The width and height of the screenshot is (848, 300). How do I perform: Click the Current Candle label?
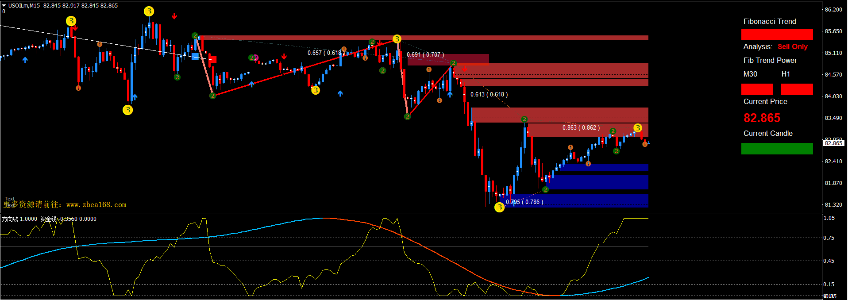[768, 133]
